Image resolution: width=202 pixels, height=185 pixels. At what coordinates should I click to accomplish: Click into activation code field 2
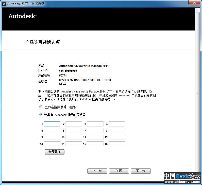(74, 124)
